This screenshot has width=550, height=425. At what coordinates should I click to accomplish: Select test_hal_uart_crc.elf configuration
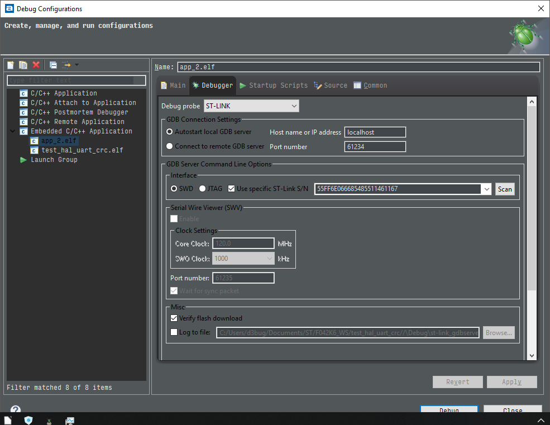83,150
